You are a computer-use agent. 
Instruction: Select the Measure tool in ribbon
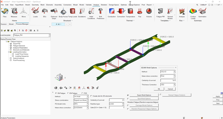(14, 12)
